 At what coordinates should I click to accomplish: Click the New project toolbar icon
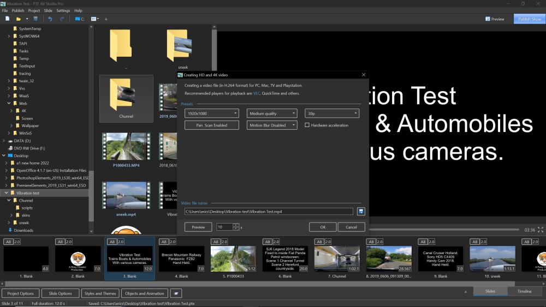[x=7, y=19]
